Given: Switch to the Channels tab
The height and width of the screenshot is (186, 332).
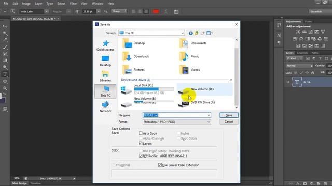Looking at the screenshot, I should click(302, 53).
